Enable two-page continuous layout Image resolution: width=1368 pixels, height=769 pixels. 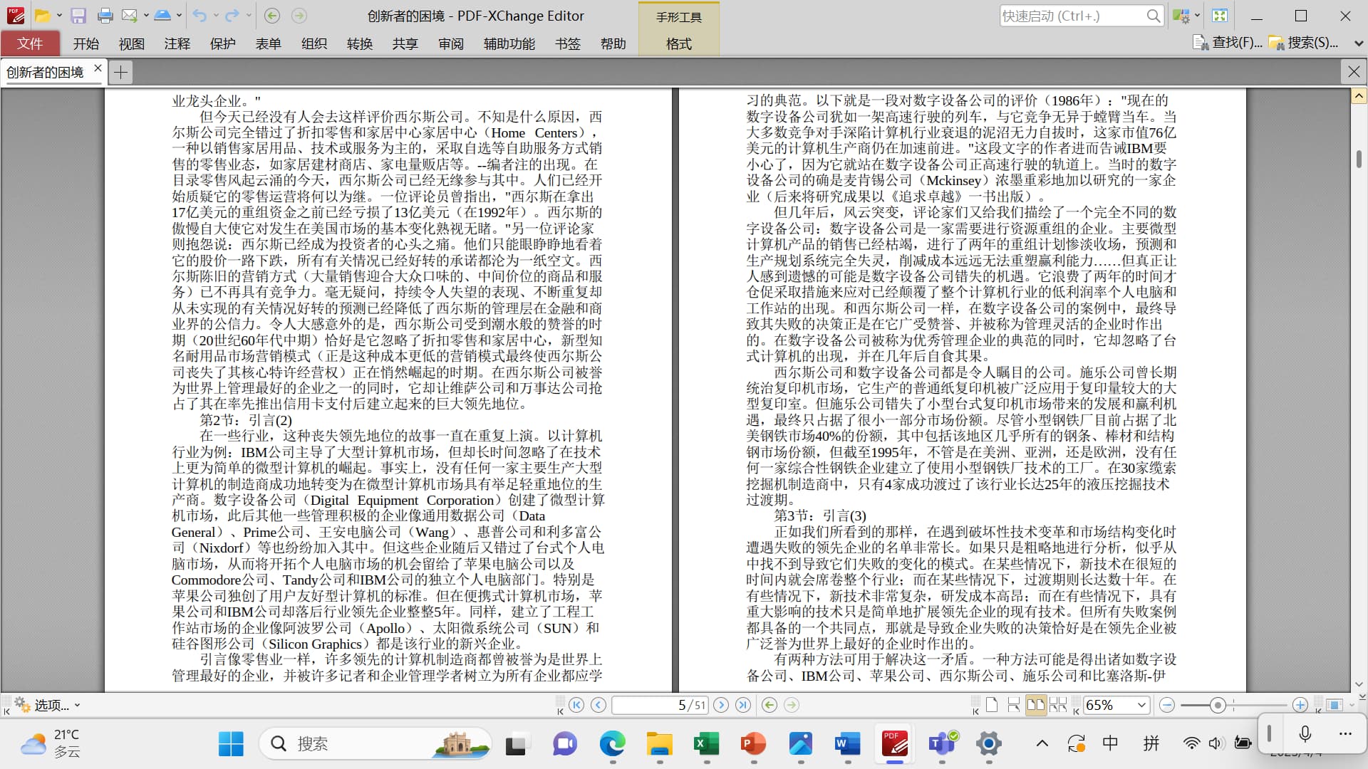(1058, 705)
